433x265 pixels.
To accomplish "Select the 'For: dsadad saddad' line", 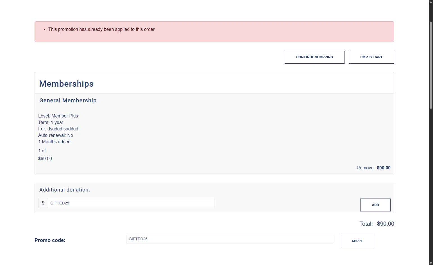I will [58, 129].
